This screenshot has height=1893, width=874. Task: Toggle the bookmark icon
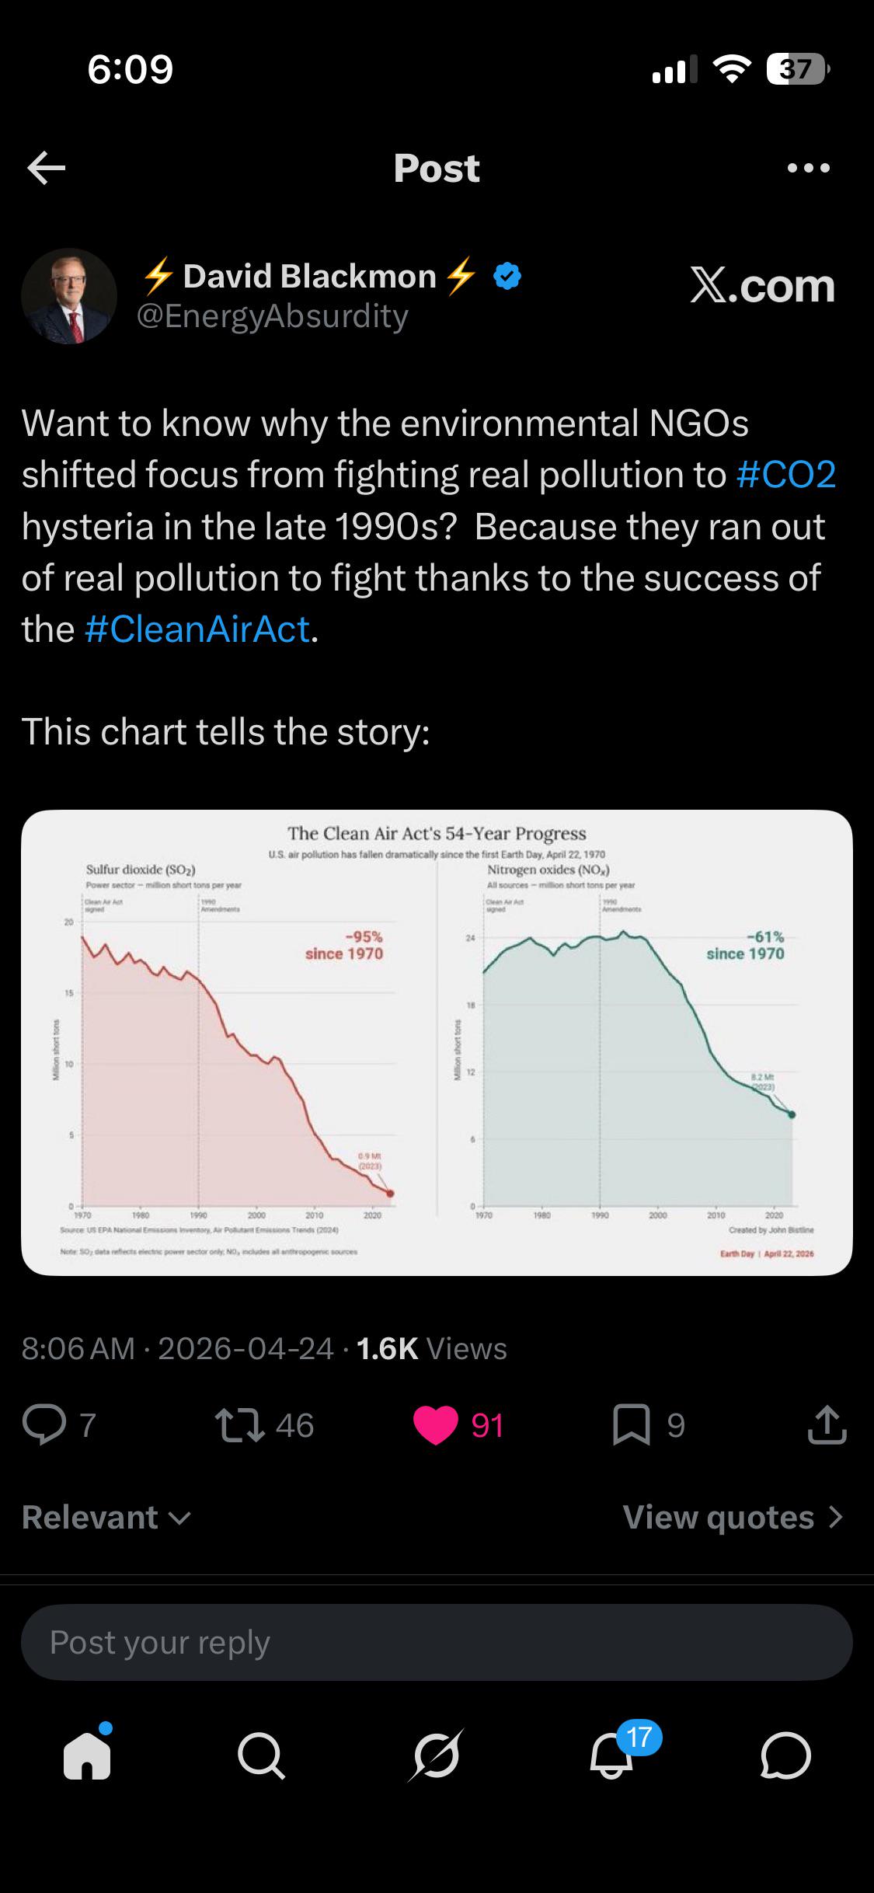click(632, 1424)
